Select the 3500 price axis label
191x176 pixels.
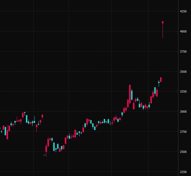(x=183, y=72)
